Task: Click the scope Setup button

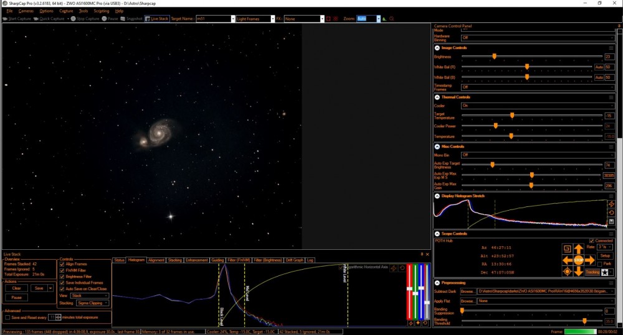Action: point(605,255)
